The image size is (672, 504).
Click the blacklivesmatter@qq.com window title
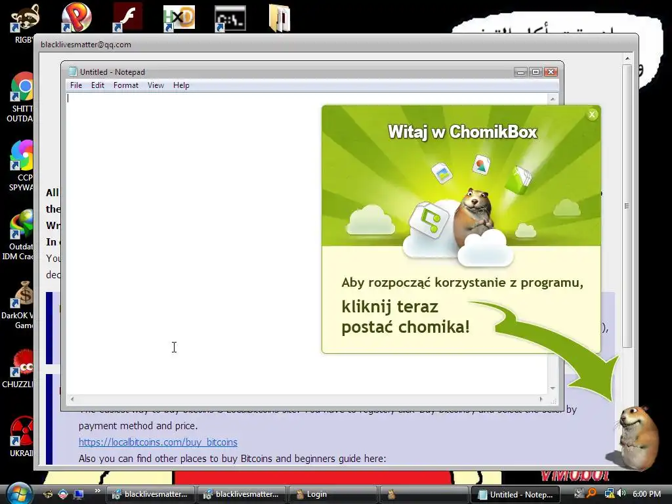(86, 45)
